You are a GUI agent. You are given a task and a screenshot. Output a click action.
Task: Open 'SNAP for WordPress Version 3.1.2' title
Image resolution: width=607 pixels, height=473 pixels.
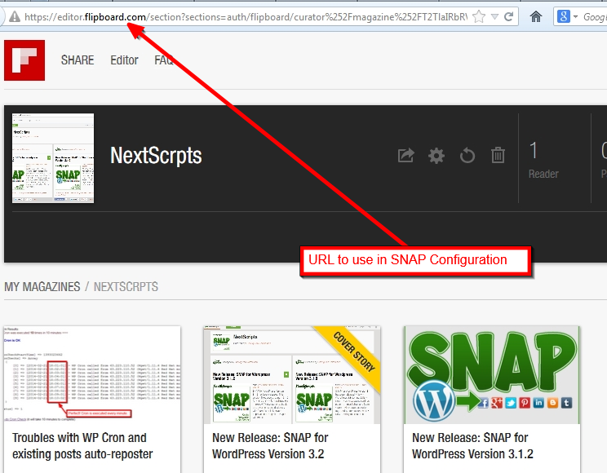[x=472, y=445]
